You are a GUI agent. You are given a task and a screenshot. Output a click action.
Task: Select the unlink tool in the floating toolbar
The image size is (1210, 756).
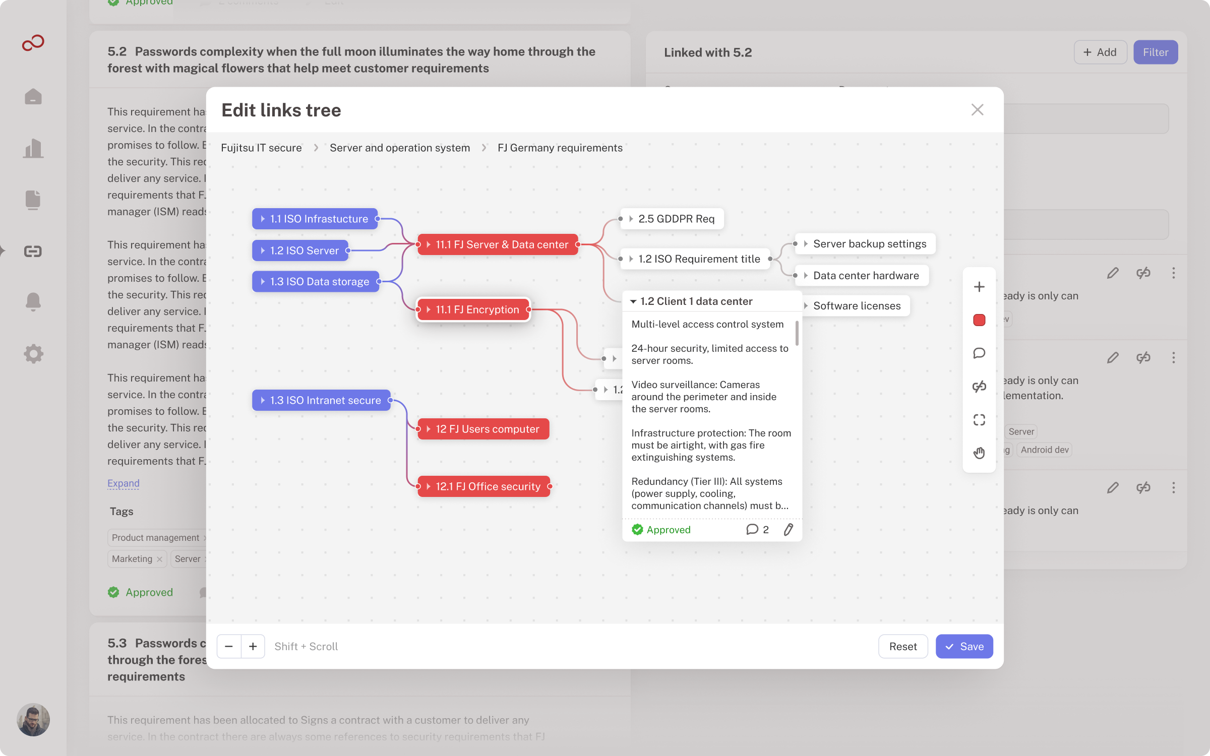979,387
